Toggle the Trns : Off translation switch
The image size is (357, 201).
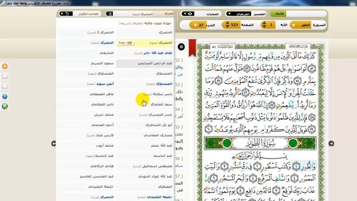click(125, 43)
